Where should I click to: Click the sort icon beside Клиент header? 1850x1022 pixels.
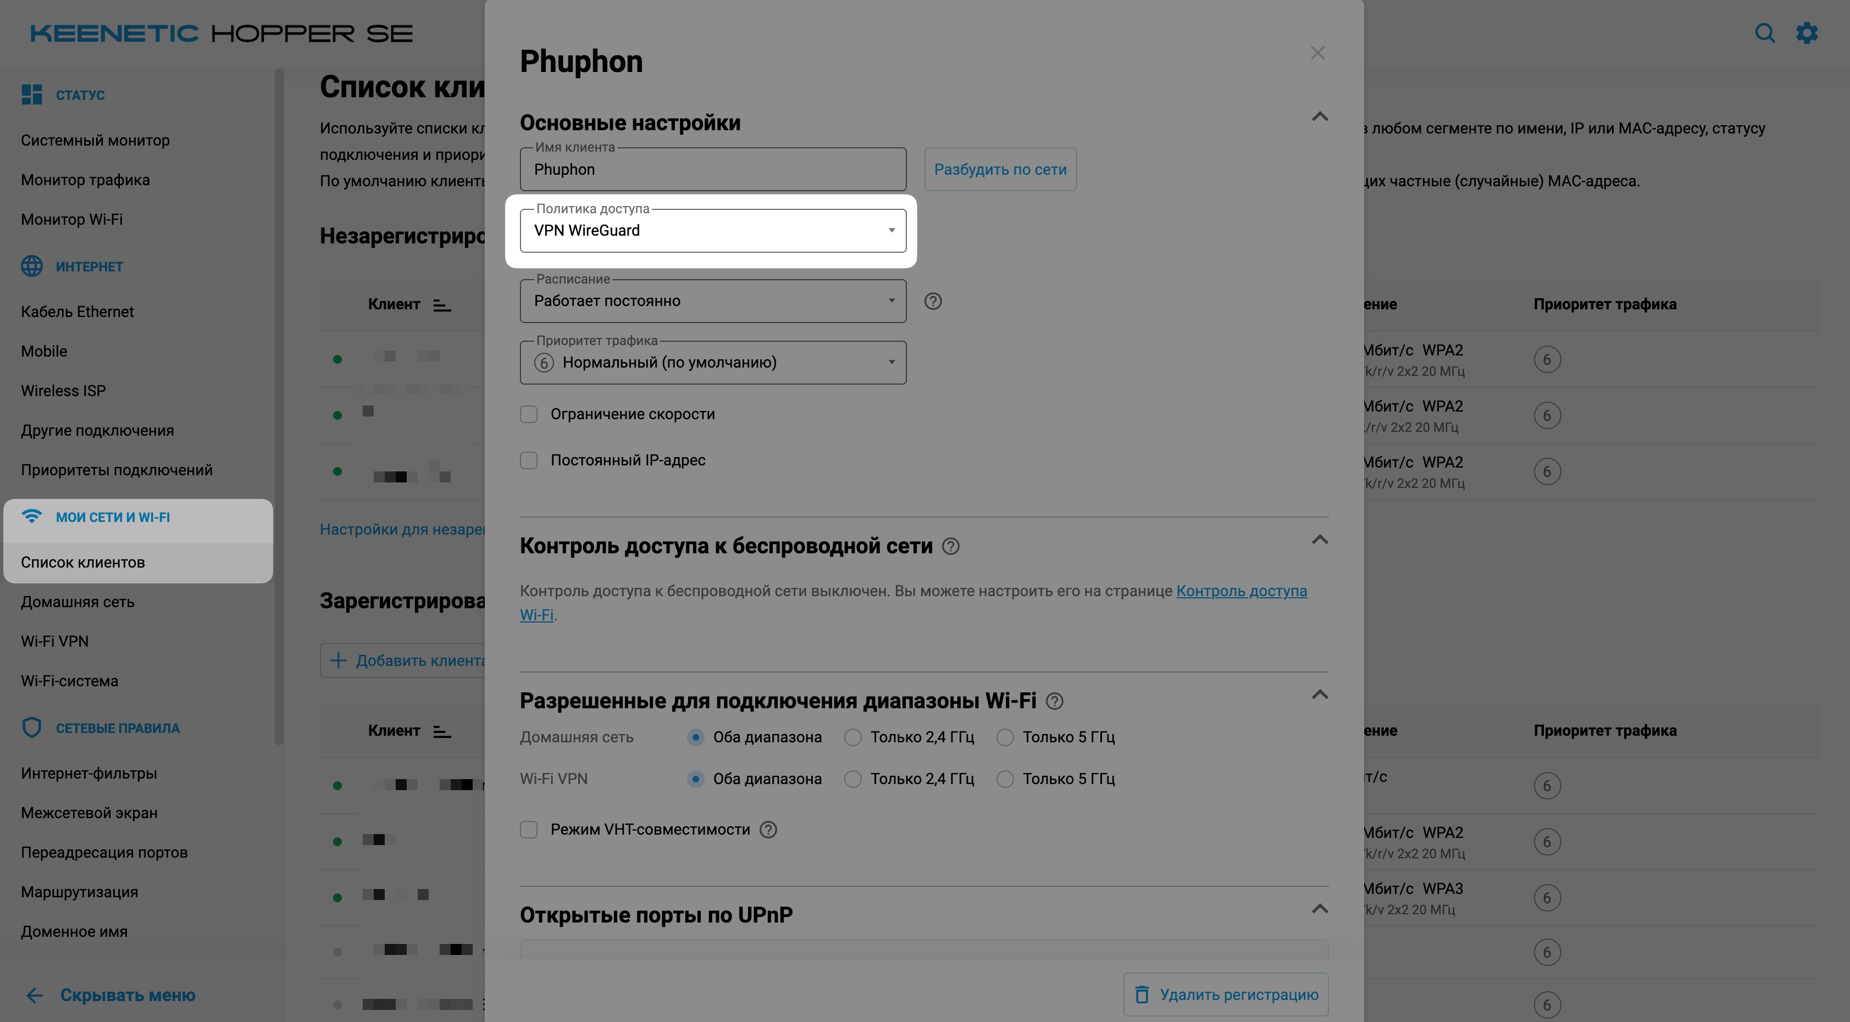[x=442, y=306]
